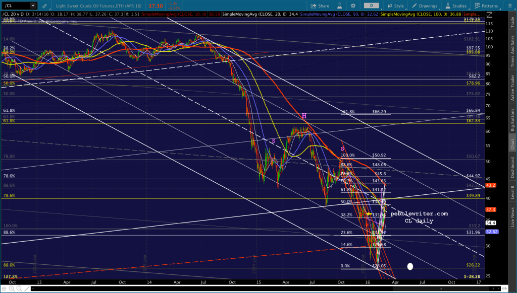This screenshot has width=517, height=293.
Task: Open the Drawings menu
Action: click(x=424, y=6)
